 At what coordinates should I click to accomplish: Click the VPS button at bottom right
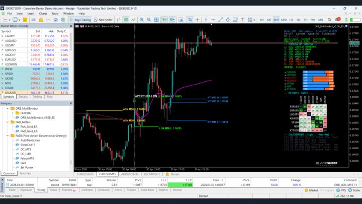click(341, 190)
